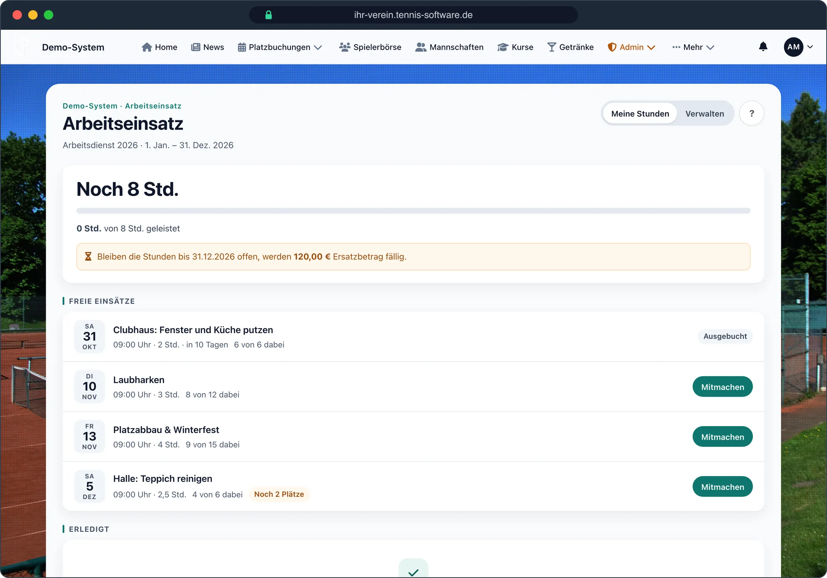
Task: Click Demo-System breadcrumb link
Action: tap(90, 106)
